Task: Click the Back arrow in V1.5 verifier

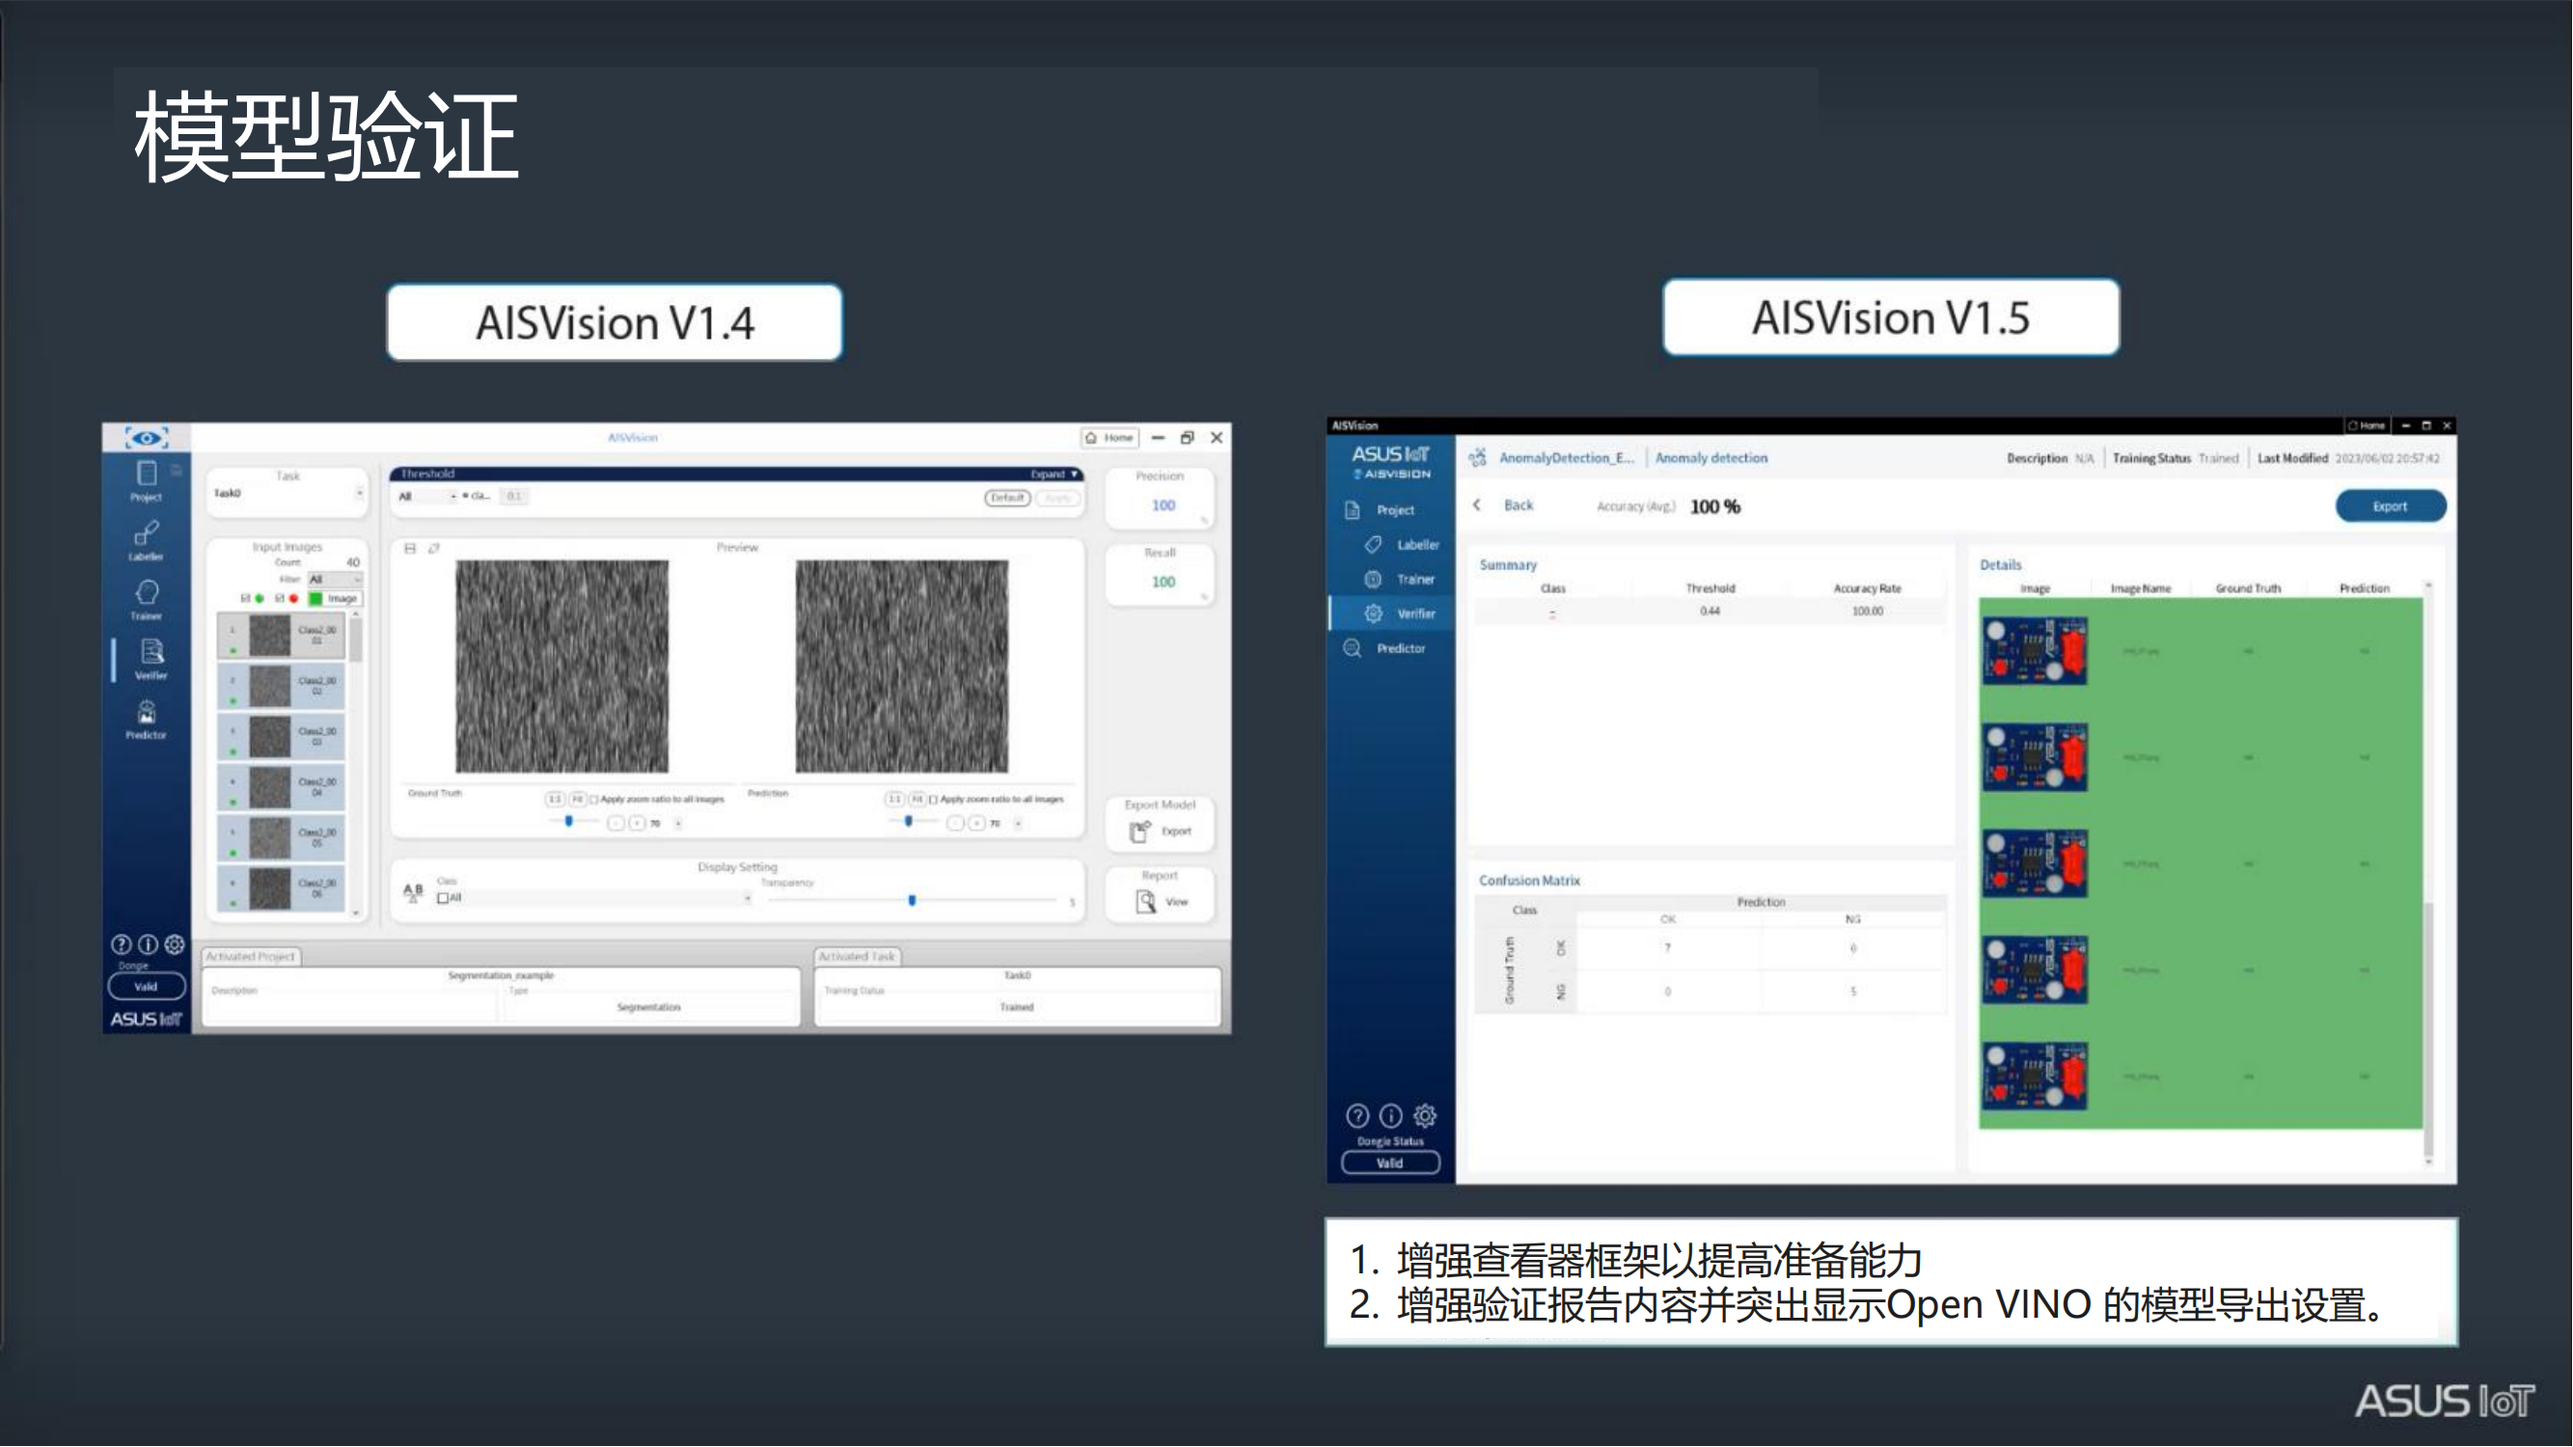Action: [x=1477, y=505]
